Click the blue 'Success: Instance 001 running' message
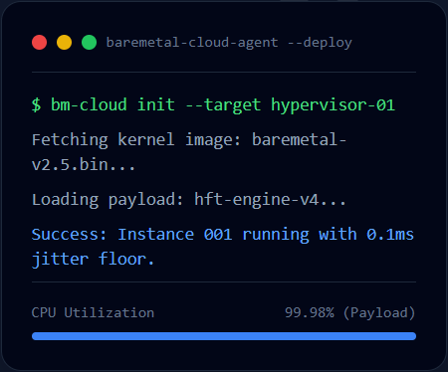The width and height of the screenshot is (448, 372). tap(223, 247)
